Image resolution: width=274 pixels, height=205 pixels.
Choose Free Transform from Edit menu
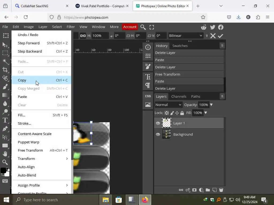41,150
